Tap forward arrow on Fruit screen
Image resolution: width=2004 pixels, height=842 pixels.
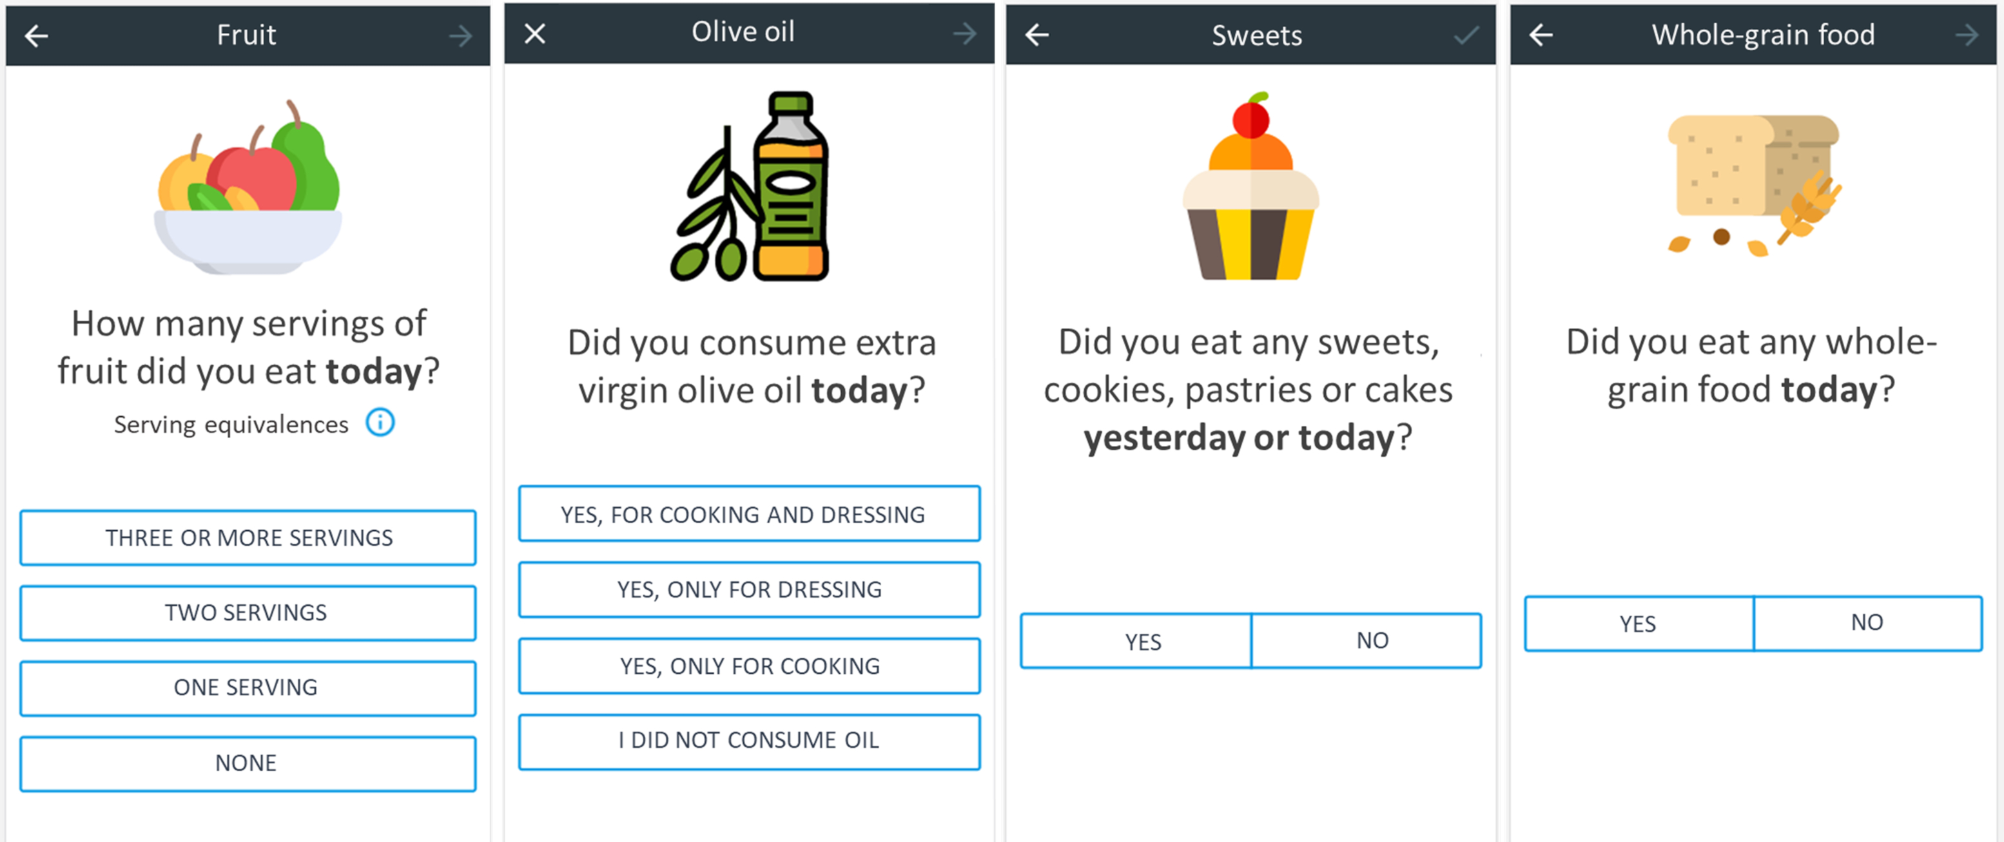click(460, 36)
